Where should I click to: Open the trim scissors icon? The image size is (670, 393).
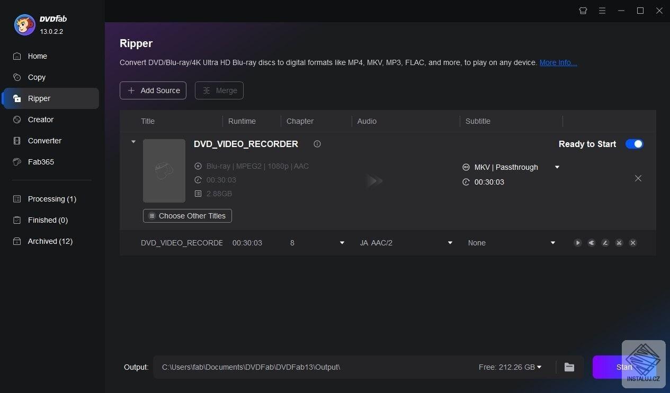click(x=619, y=243)
